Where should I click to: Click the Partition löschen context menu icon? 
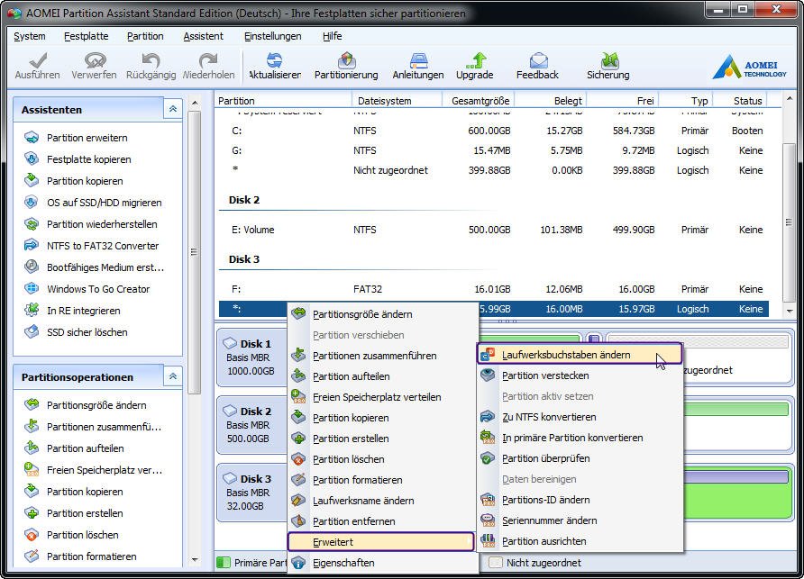[x=298, y=459]
